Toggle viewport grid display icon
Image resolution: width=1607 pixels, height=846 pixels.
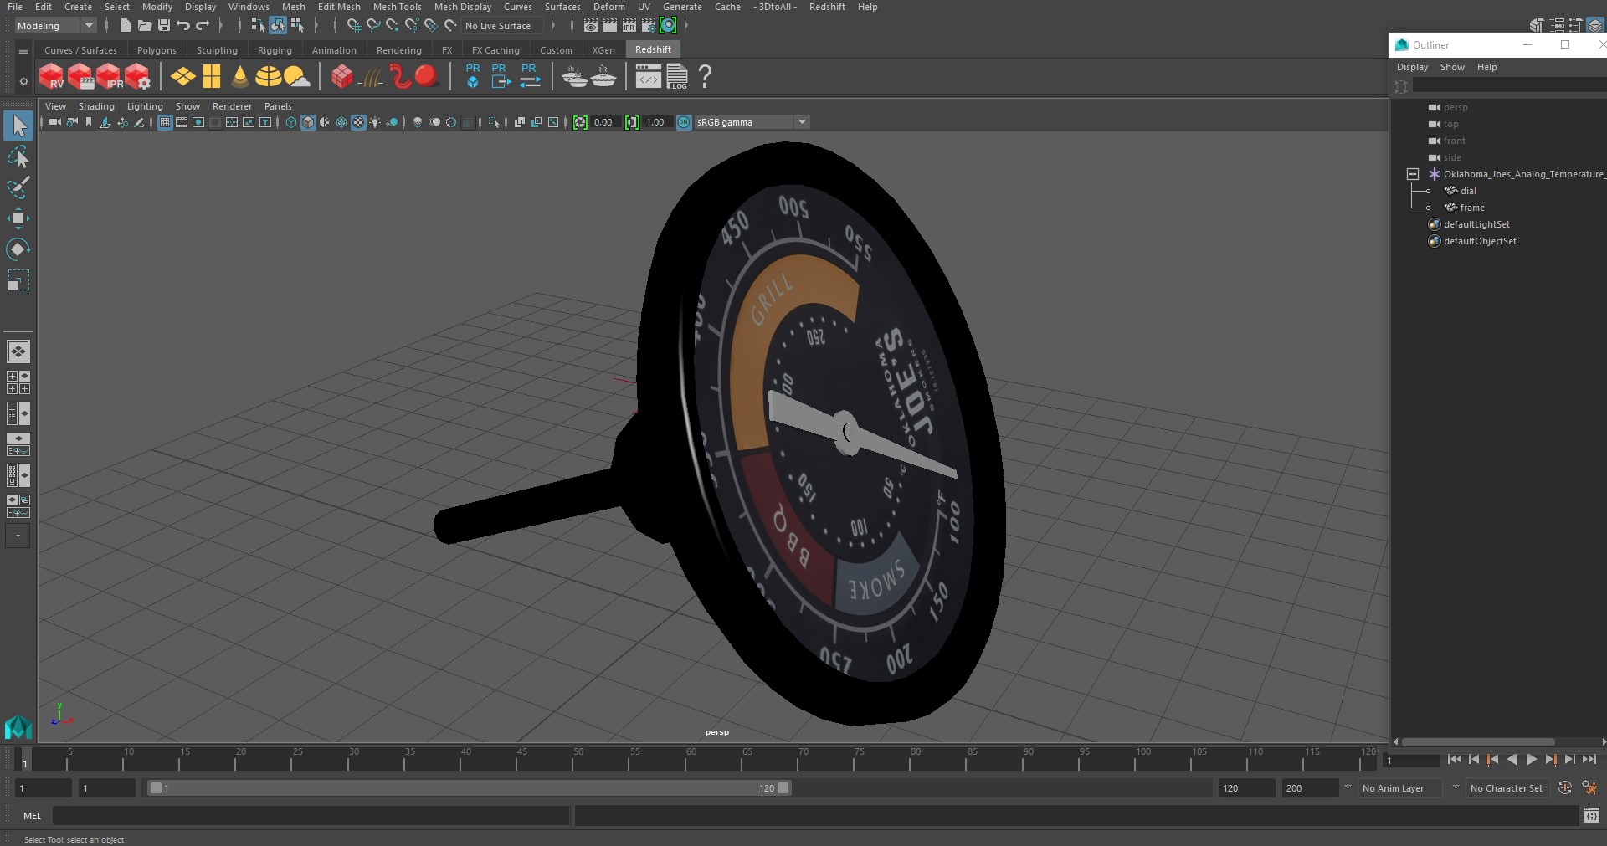(165, 122)
